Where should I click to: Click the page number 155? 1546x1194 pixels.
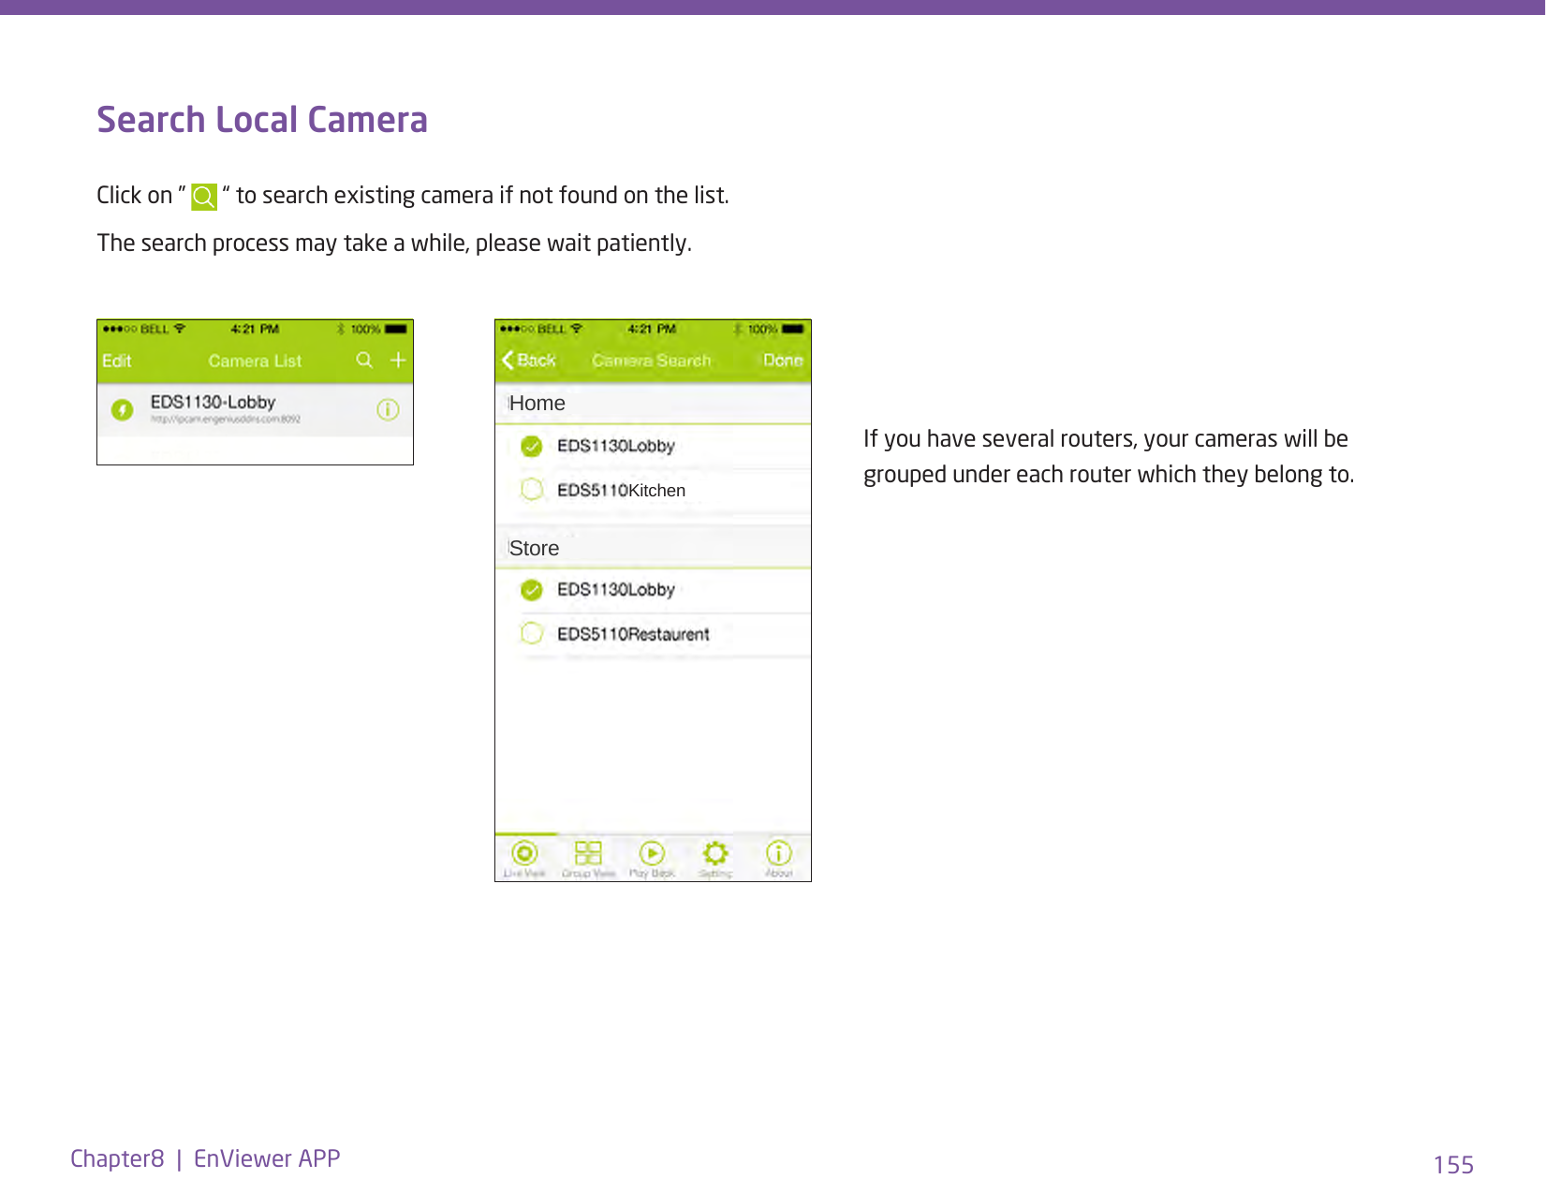click(1453, 1165)
